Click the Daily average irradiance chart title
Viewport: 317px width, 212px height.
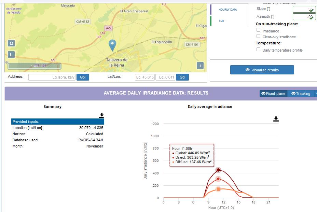click(210, 107)
